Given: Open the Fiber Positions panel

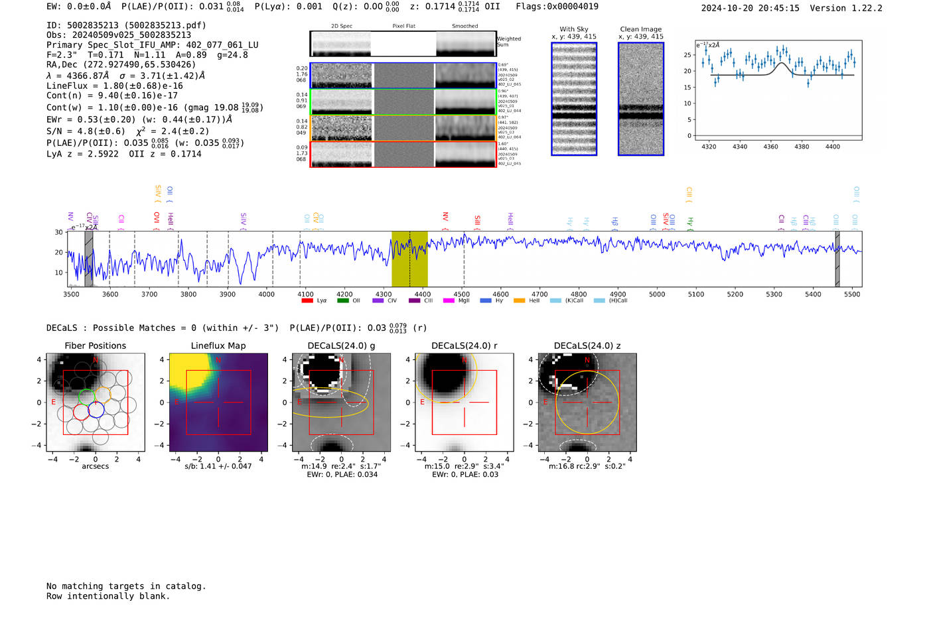Looking at the screenshot, I should click(x=96, y=403).
